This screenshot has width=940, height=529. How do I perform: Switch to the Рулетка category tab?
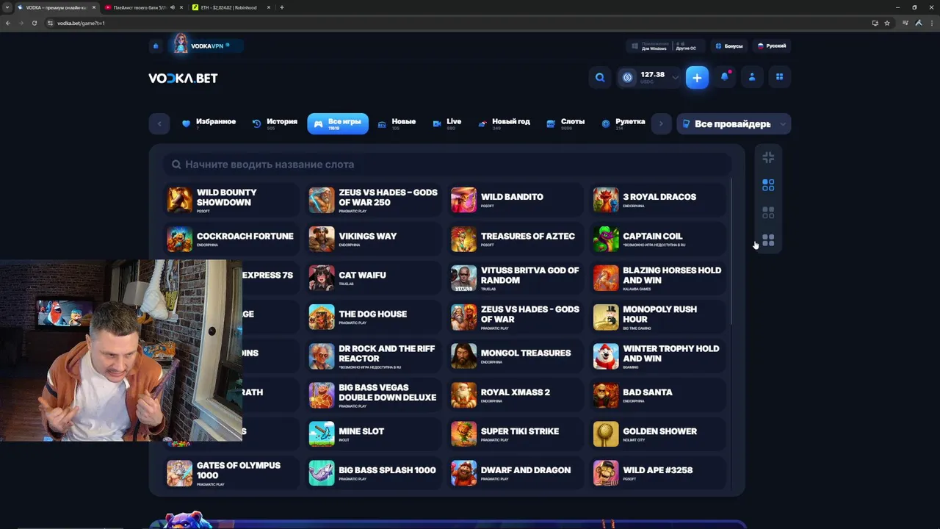tap(623, 123)
